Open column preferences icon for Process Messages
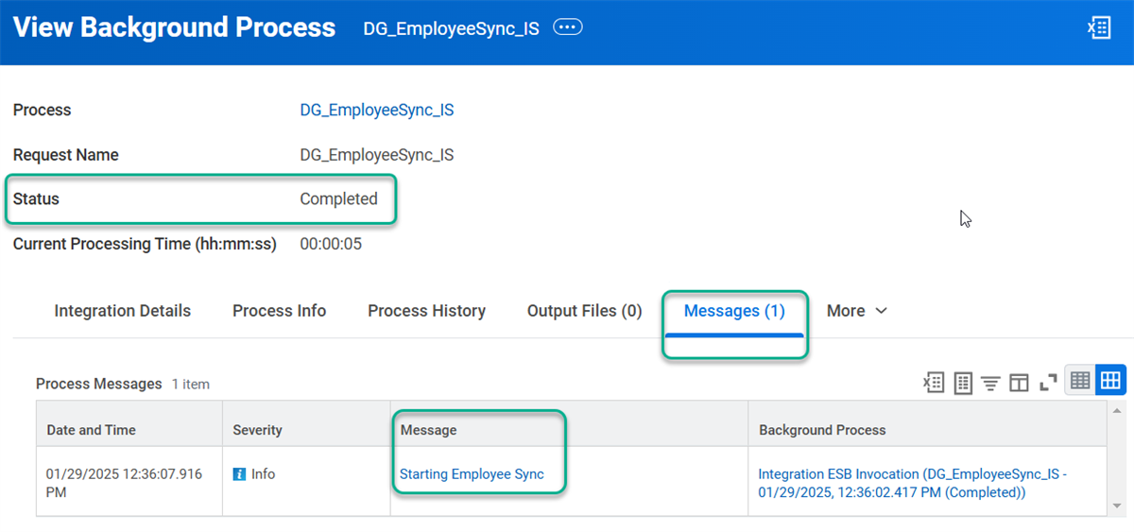This screenshot has height=532, width=1134. 1019,382
